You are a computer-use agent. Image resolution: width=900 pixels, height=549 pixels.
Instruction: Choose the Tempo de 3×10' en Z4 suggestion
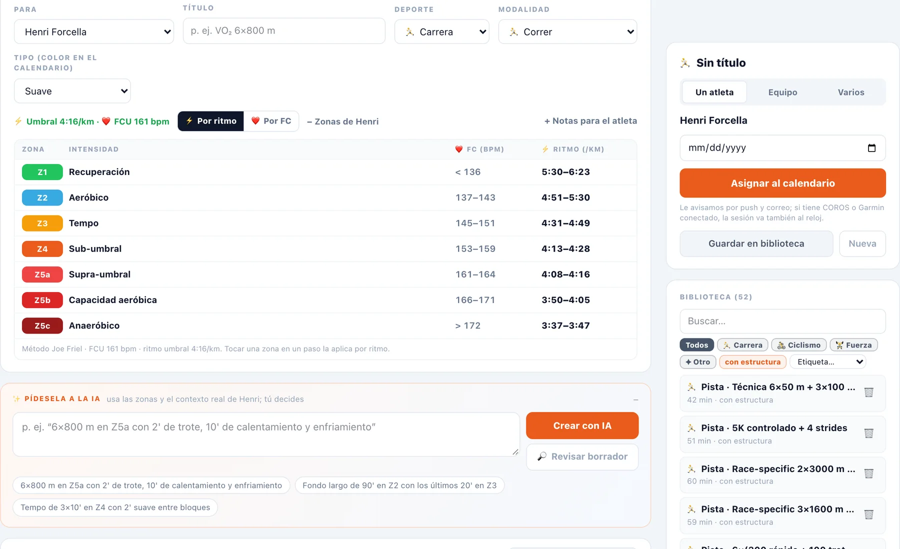coord(115,507)
